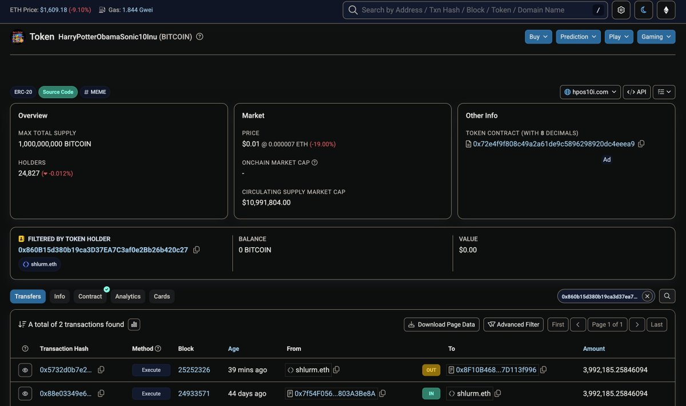Open the Gaming dropdown

(x=656, y=37)
